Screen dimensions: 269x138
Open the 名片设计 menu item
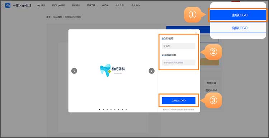[x=76, y=5]
